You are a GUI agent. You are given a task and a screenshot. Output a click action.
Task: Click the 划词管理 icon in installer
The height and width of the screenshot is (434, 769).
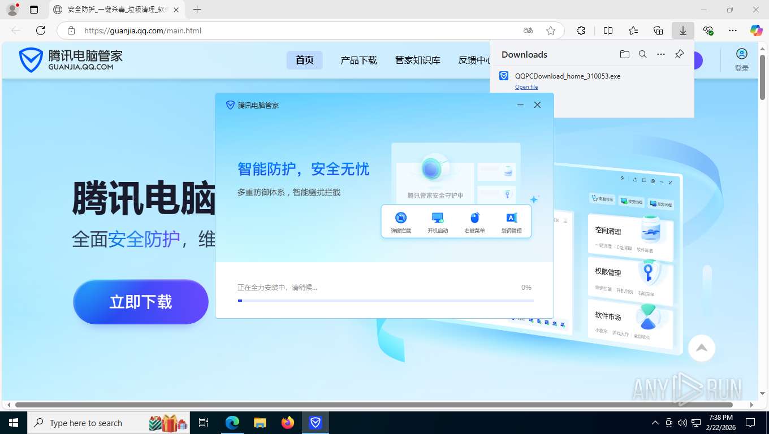tap(511, 223)
